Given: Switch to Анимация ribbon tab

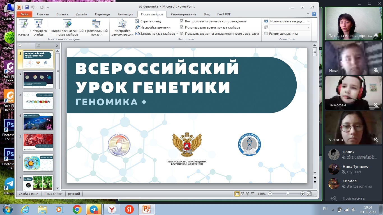Looking at the screenshot, I should tap(125, 14).
